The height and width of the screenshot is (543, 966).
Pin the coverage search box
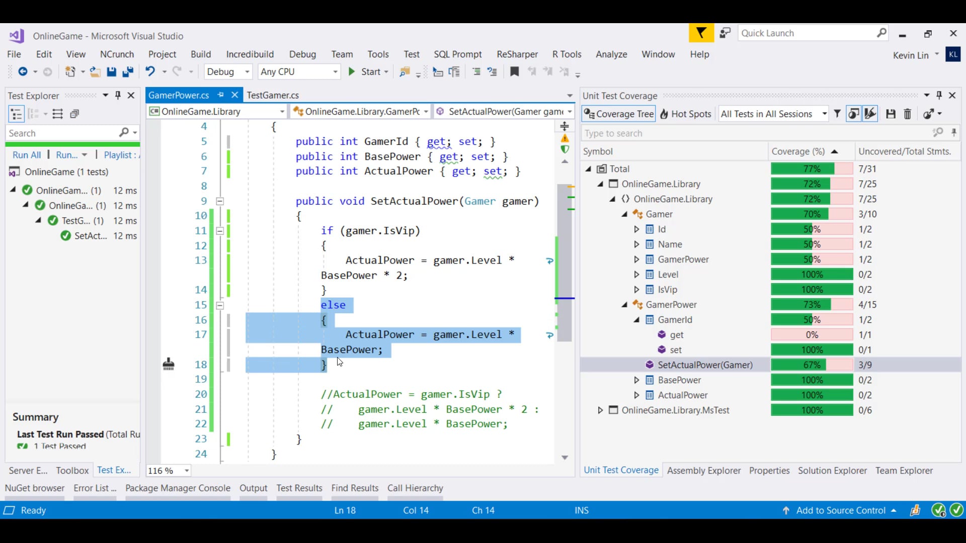tap(954, 133)
